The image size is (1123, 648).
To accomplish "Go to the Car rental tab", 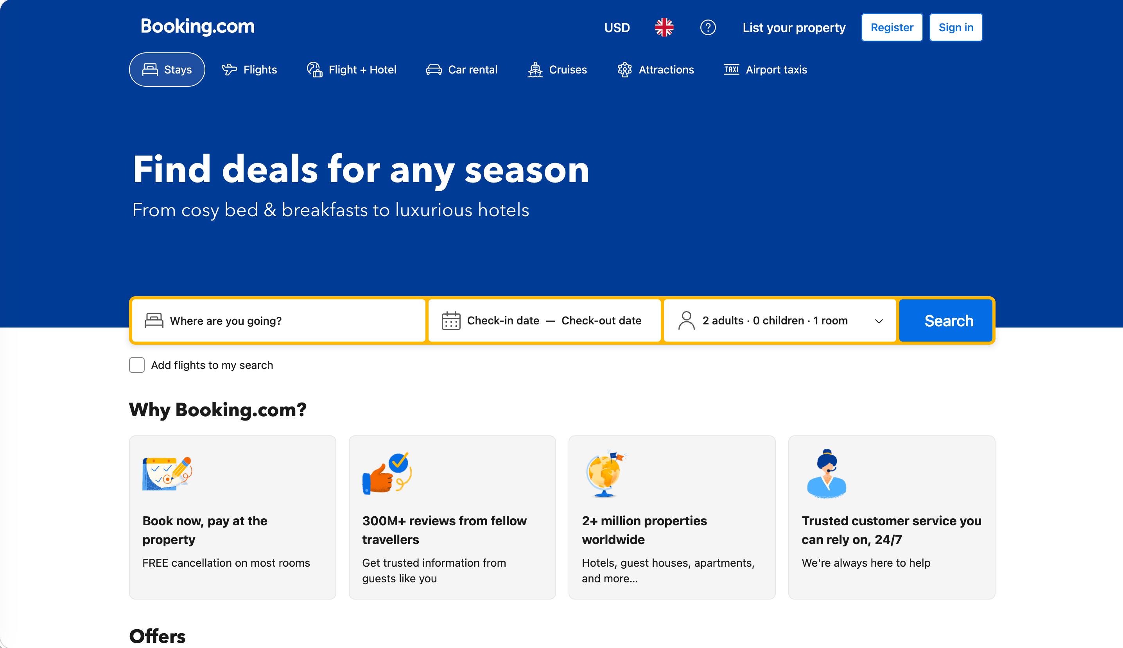I will pos(461,70).
